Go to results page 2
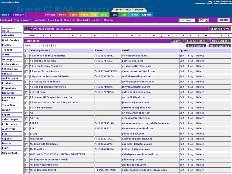This screenshot has width=232, height=174. [38, 46]
